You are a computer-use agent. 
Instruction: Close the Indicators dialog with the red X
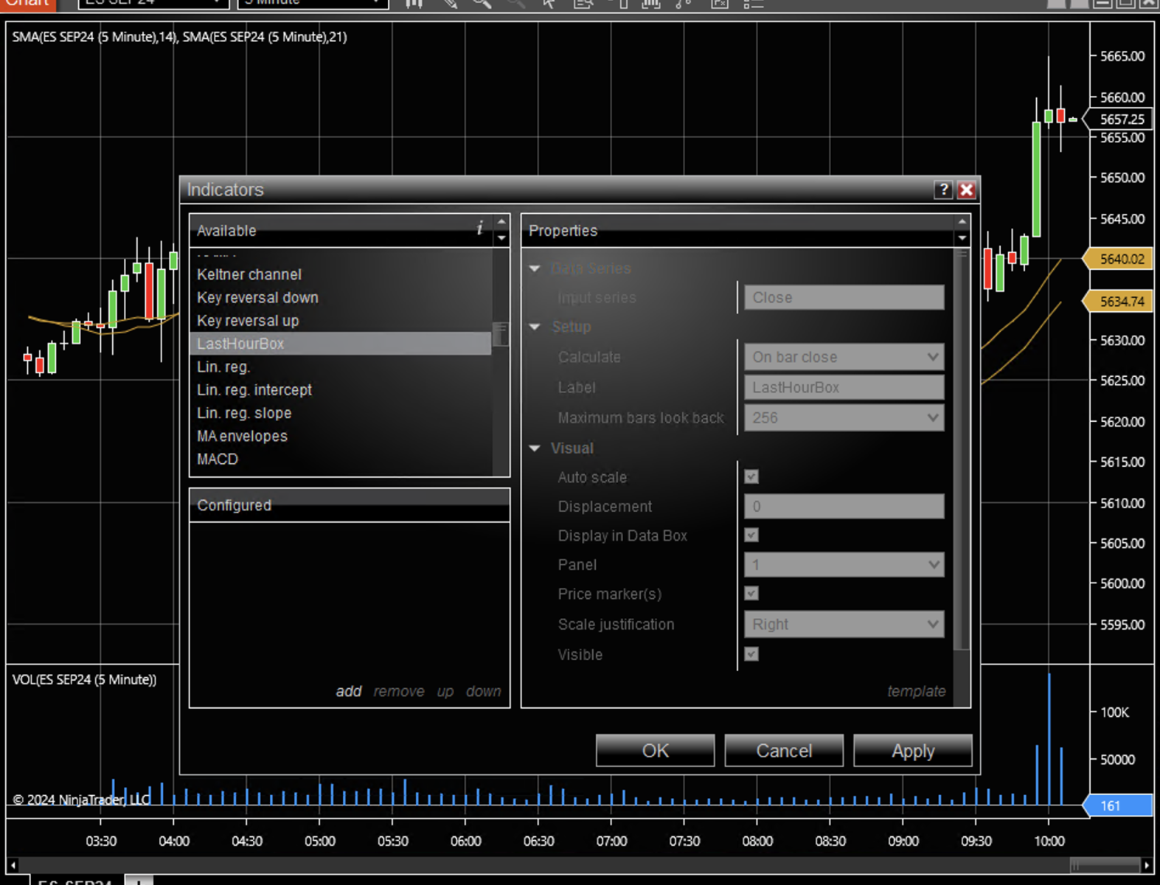coord(966,190)
